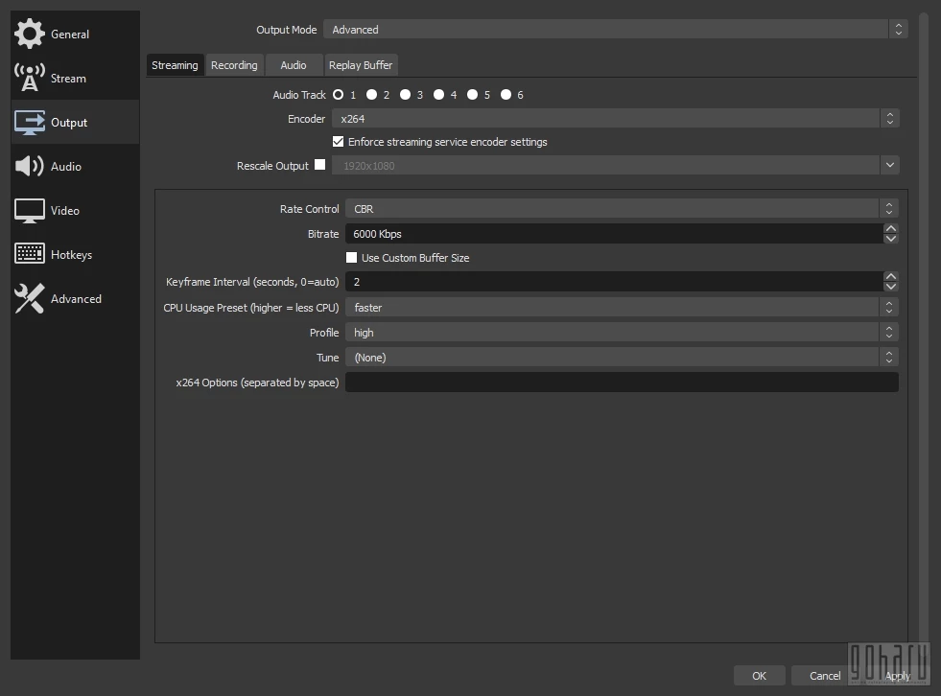
Task: Open the Rescale Output resolution dropdown
Action: coord(615,166)
